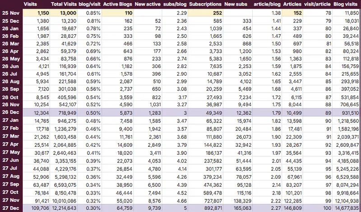Click the 718,949 Total Visits cell
The image size is (361, 212).
[x=64, y=113]
